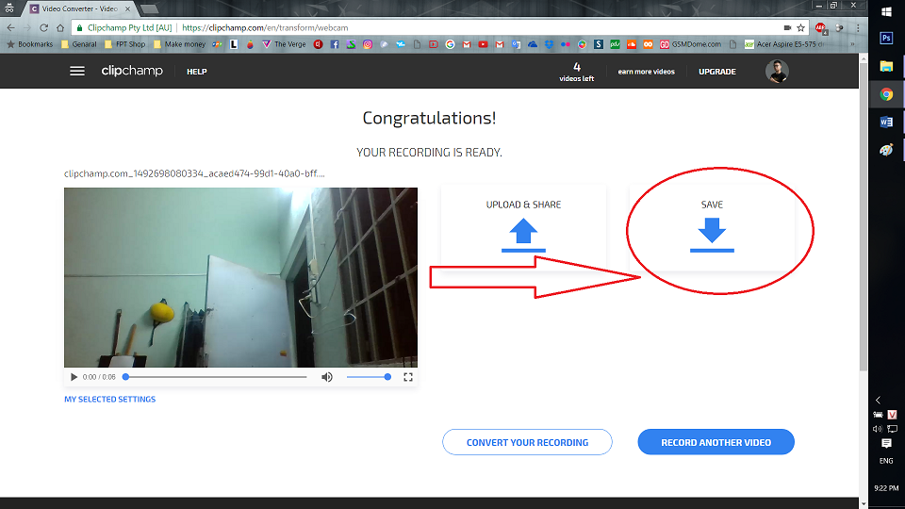Open a new browser tab

[x=150, y=8]
